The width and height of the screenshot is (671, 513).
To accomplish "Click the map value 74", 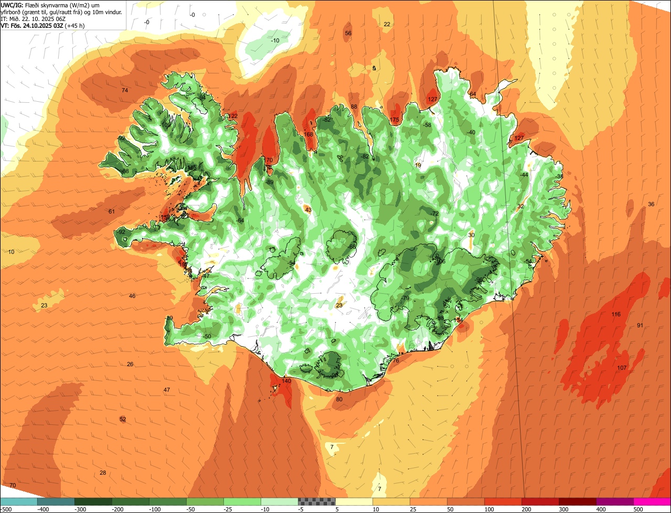I will coord(125,91).
